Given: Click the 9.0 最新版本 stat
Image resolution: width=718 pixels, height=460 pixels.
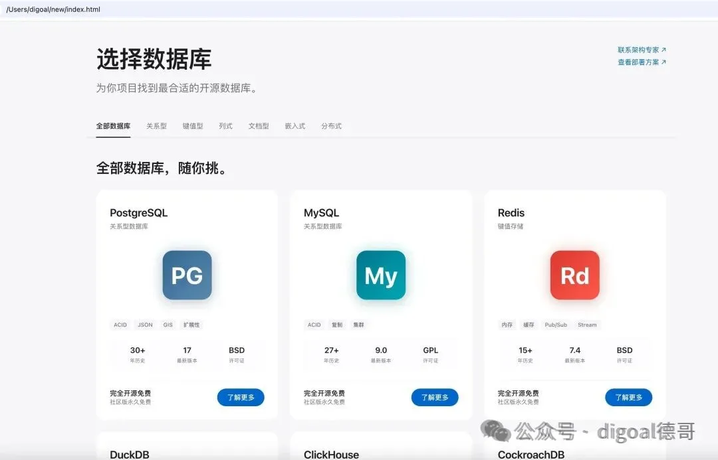Looking at the screenshot, I should point(381,354).
